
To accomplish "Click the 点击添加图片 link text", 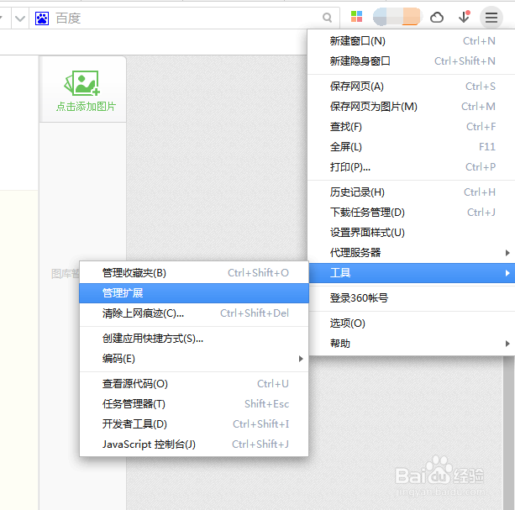I will (86, 107).
